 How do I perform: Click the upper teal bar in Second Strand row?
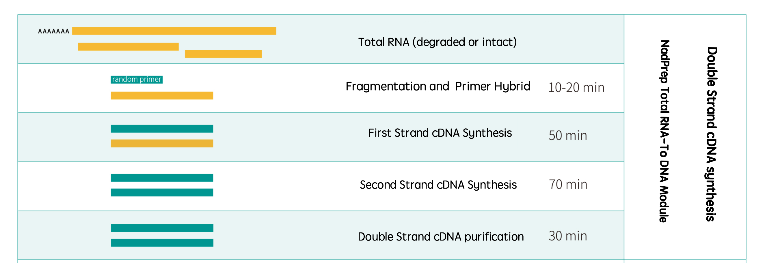[162, 178]
